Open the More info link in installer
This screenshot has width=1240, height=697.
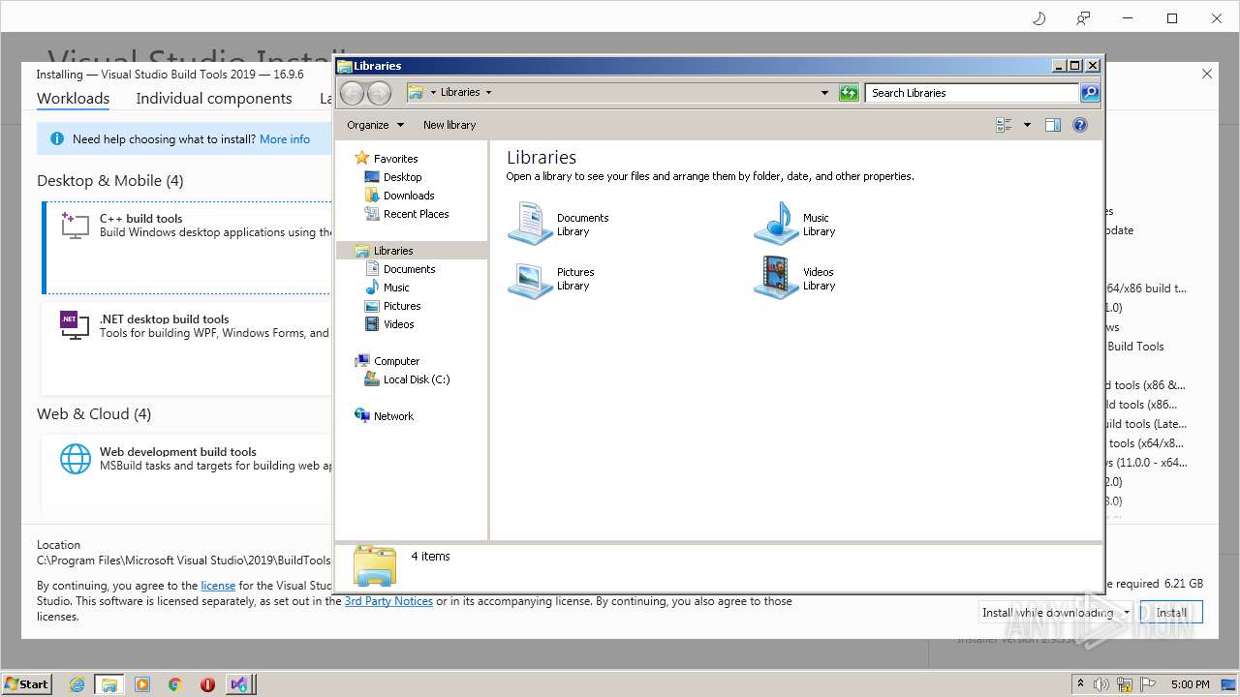[285, 139]
